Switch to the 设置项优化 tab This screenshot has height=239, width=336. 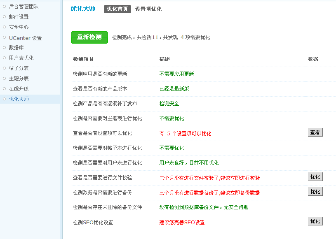(148, 9)
